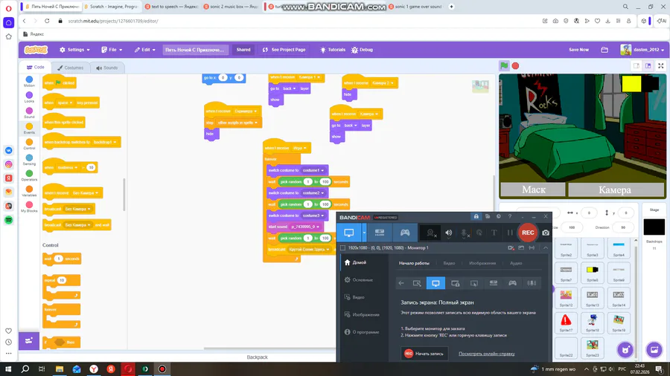
Task: Click Начать запись button in Bandicam
Action: point(424,354)
